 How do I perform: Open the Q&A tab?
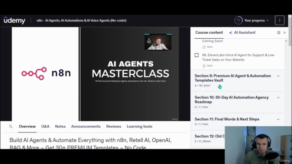click(45, 127)
